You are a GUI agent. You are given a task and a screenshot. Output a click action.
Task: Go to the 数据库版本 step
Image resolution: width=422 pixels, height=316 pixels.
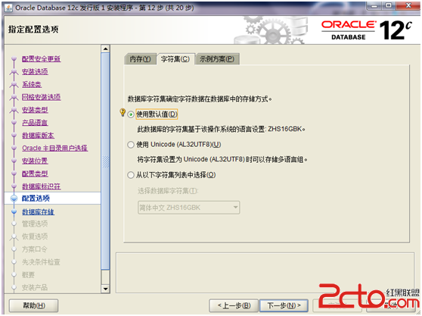(38, 135)
